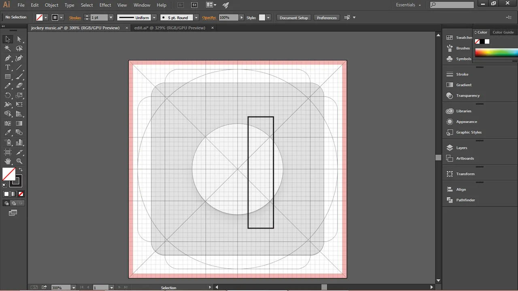This screenshot has width=518, height=291.
Task: Reset to default fill and stroke
Action: pyautogui.click(x=4, y=186)
